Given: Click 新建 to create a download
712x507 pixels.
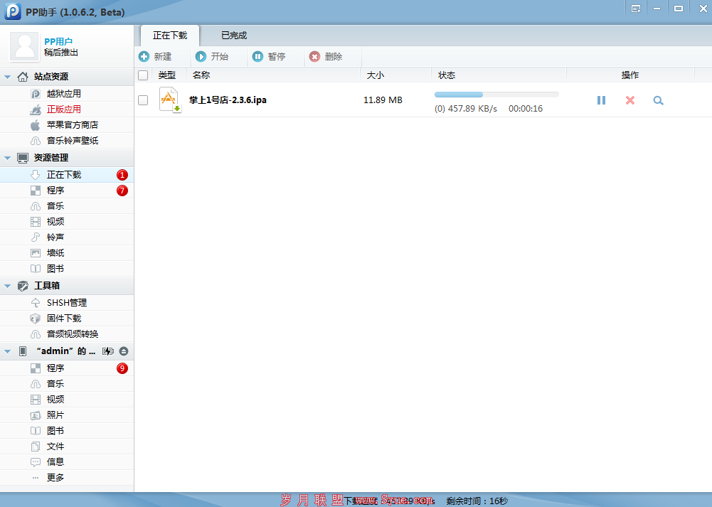Looking at the screenshot, I should pos(155,57).
